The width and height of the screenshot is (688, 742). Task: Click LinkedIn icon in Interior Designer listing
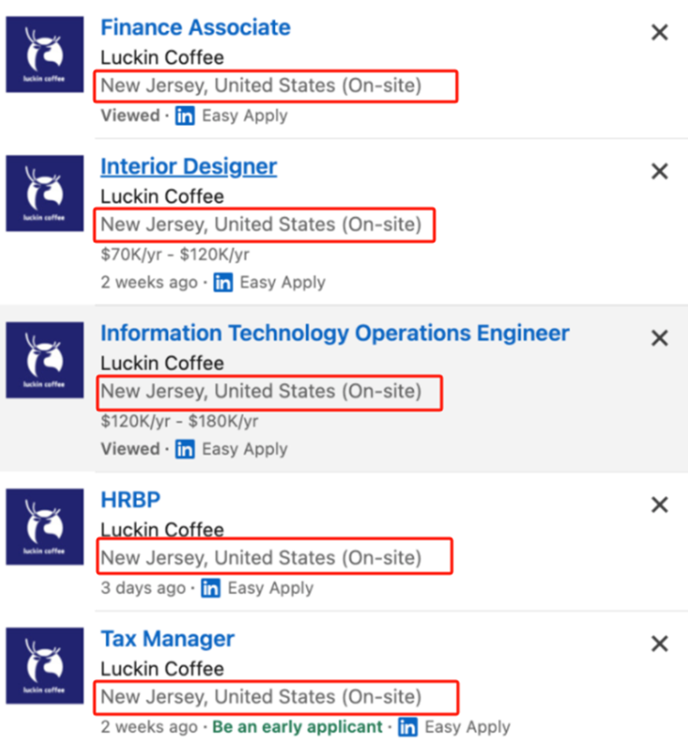[x=223, y=282]
